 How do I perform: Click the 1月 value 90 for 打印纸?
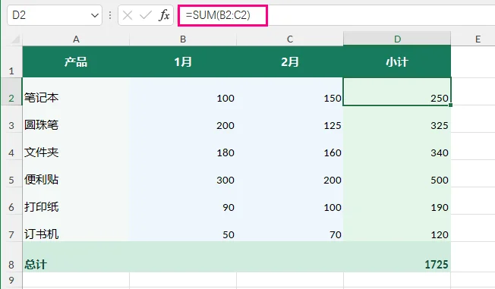pyautogui.click(x=183, y=201)
